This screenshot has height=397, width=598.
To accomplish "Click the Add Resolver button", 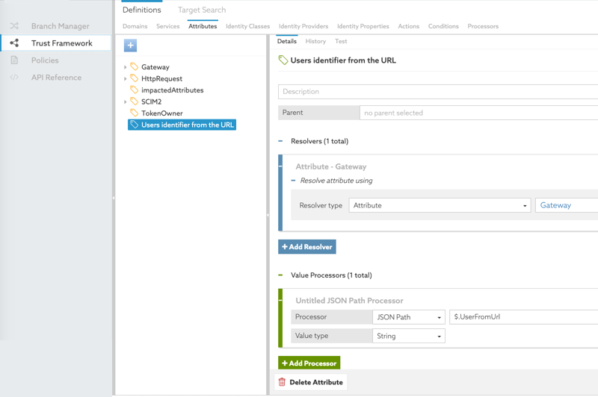I will coord(307,247).
